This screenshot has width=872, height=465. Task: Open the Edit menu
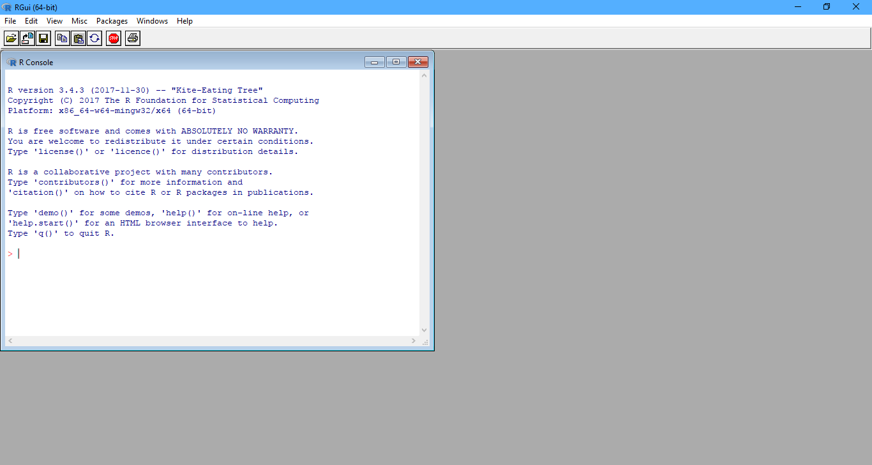coord(31,21)
